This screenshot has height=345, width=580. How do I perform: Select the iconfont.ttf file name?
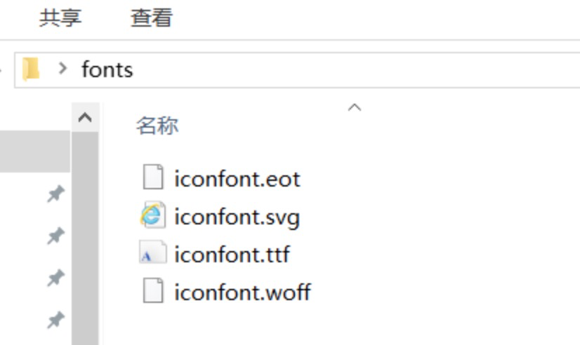232,254
